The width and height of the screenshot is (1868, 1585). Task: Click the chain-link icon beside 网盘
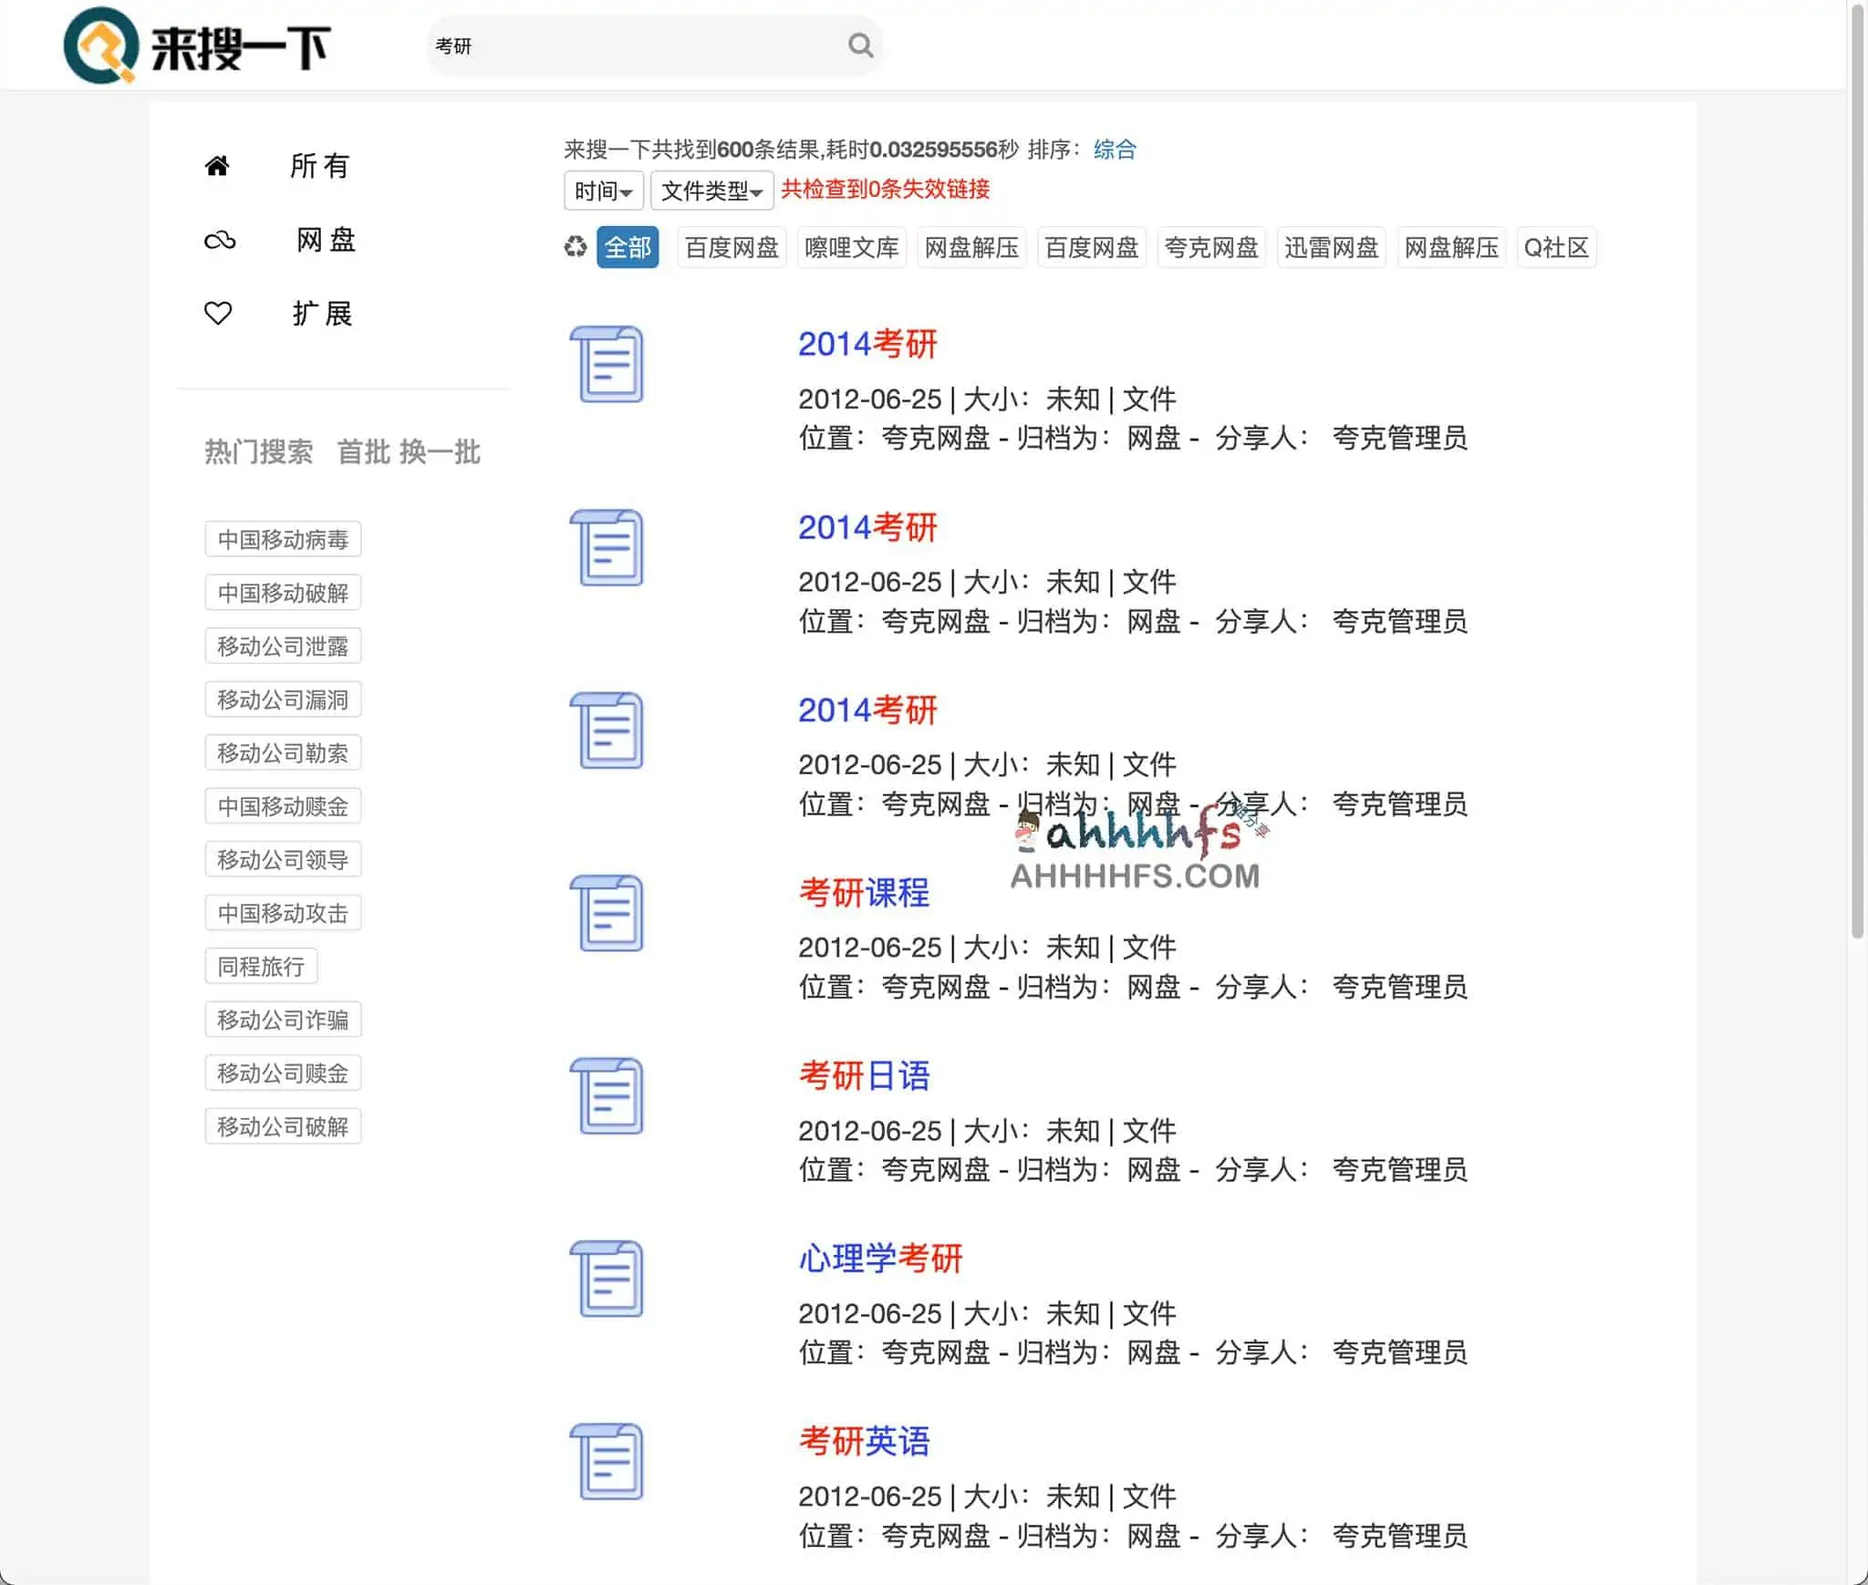[218, 240]
